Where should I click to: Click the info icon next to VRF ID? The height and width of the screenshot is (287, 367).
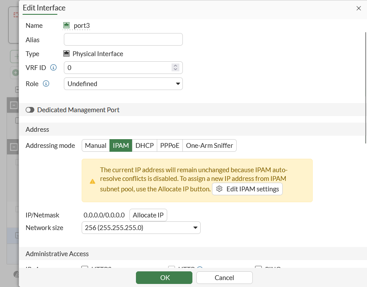tap(53, 68)
